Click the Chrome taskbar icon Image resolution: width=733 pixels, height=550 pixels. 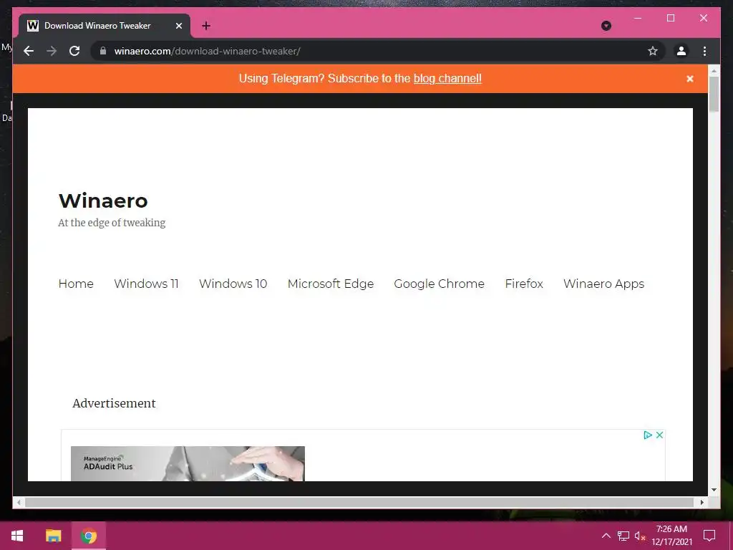pyautogui.click(x=88, y=536)
